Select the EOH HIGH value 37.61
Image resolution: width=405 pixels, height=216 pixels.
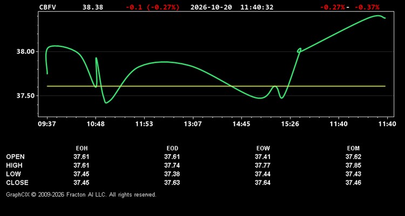(x=82, y=165)
